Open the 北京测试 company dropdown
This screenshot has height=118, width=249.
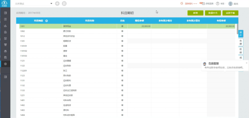pyautogui.click(x=33, y=4)
